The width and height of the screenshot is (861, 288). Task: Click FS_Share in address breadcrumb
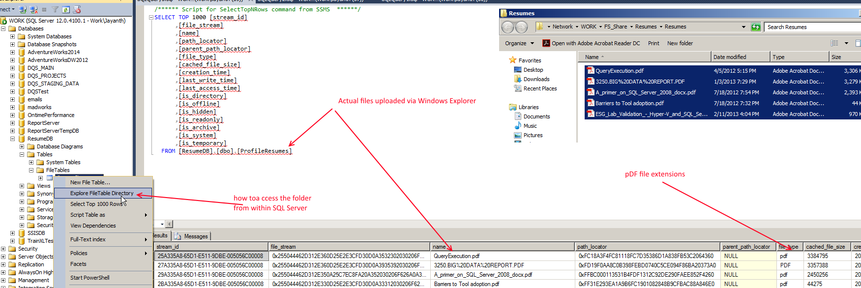(615, 27)
